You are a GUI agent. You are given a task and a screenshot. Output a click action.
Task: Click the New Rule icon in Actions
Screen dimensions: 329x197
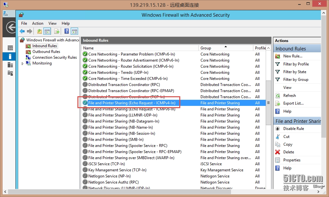point(278,56)
